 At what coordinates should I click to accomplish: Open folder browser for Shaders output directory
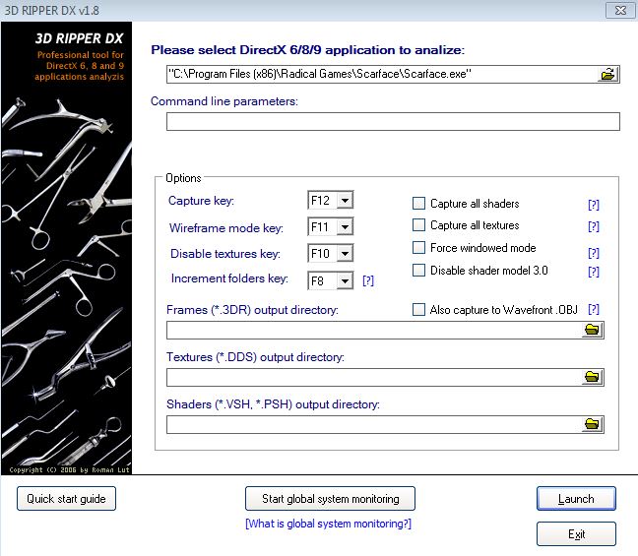point(592,424)
